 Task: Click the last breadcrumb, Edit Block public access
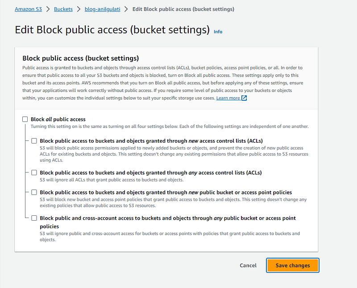(x=182, y=9)
